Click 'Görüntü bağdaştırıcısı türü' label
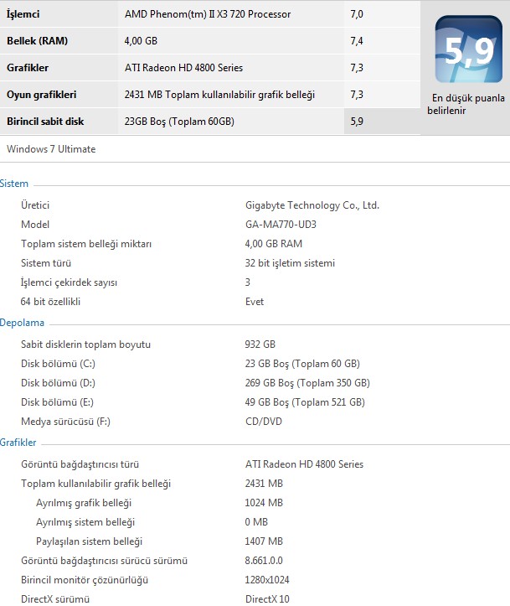Screen dimensions: 510x606 pyautogui.click(x=80, y=464)
